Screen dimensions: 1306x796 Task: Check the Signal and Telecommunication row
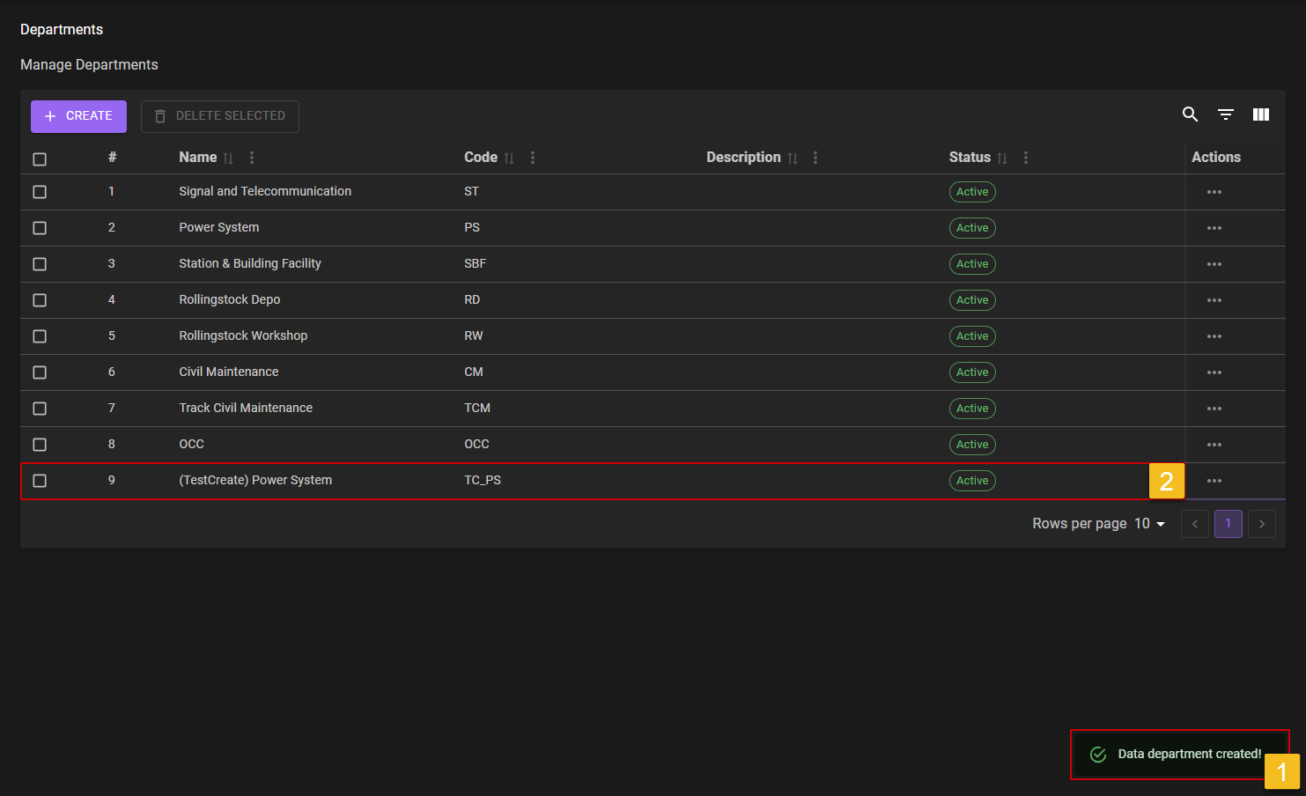tap(40, 192)
